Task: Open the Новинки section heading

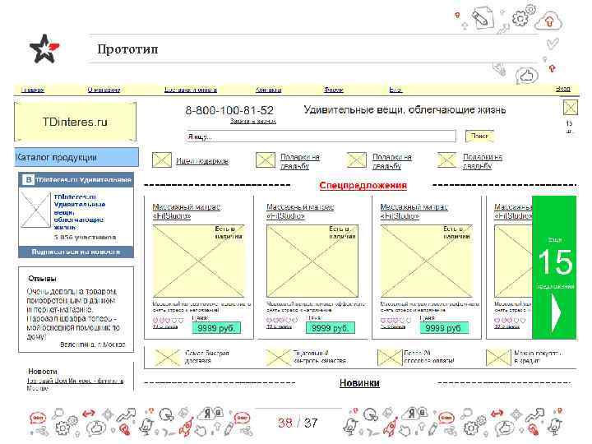Action: pos(359,383)
